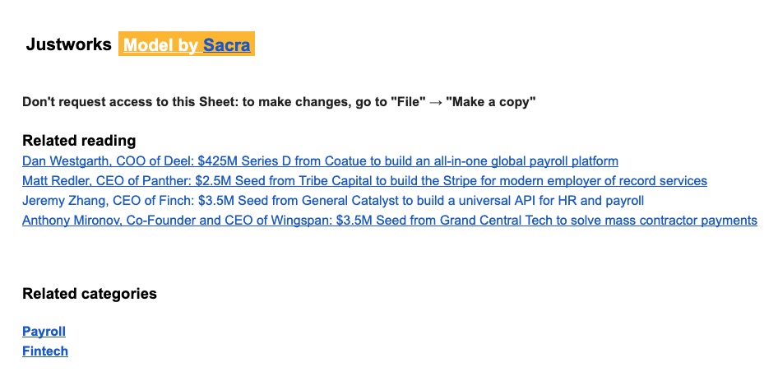Screen dimensions: 778x372
Task: Click the "Don't request access" instruction line
Action: tap(279, 102)
